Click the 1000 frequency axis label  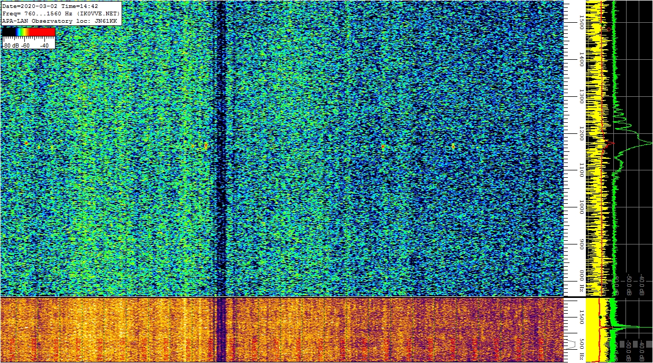581,207
